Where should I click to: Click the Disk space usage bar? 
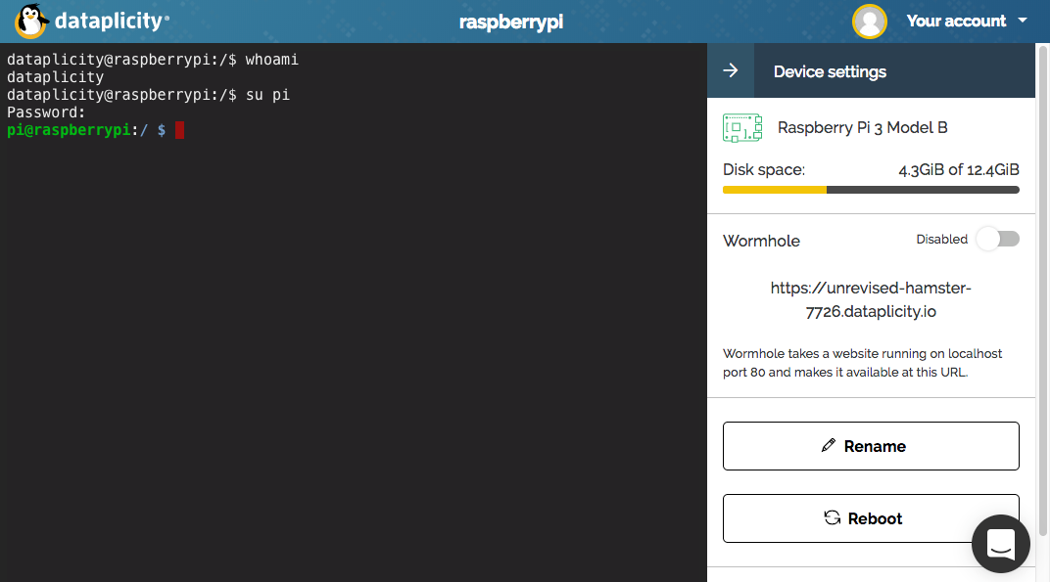pyautogui.click(x=871, y=190)
